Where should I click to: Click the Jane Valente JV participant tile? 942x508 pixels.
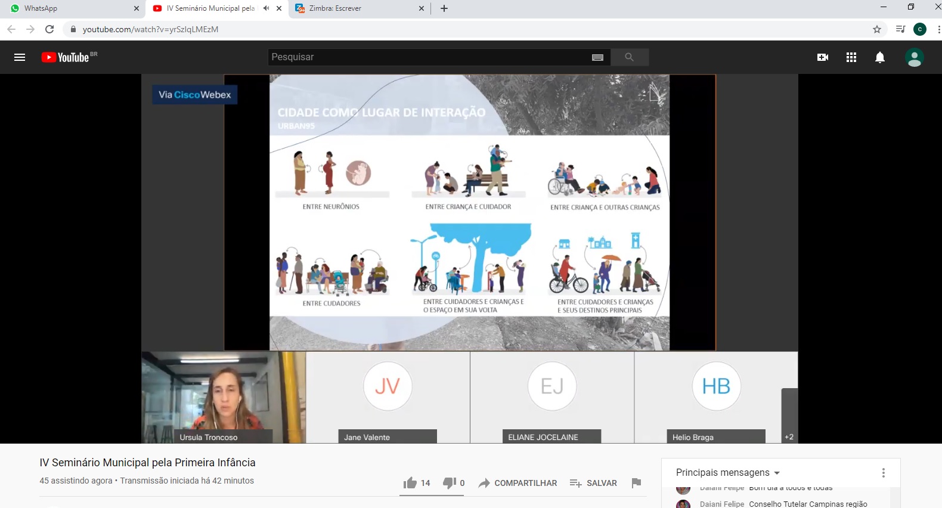pos(388,397)
